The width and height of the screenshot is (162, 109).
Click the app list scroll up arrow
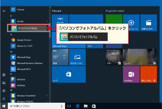50,7
